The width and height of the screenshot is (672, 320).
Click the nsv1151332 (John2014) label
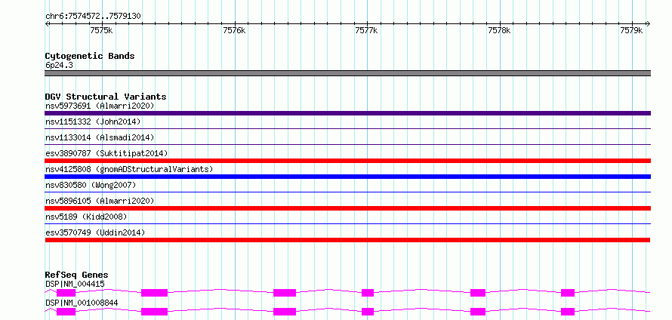93,122
